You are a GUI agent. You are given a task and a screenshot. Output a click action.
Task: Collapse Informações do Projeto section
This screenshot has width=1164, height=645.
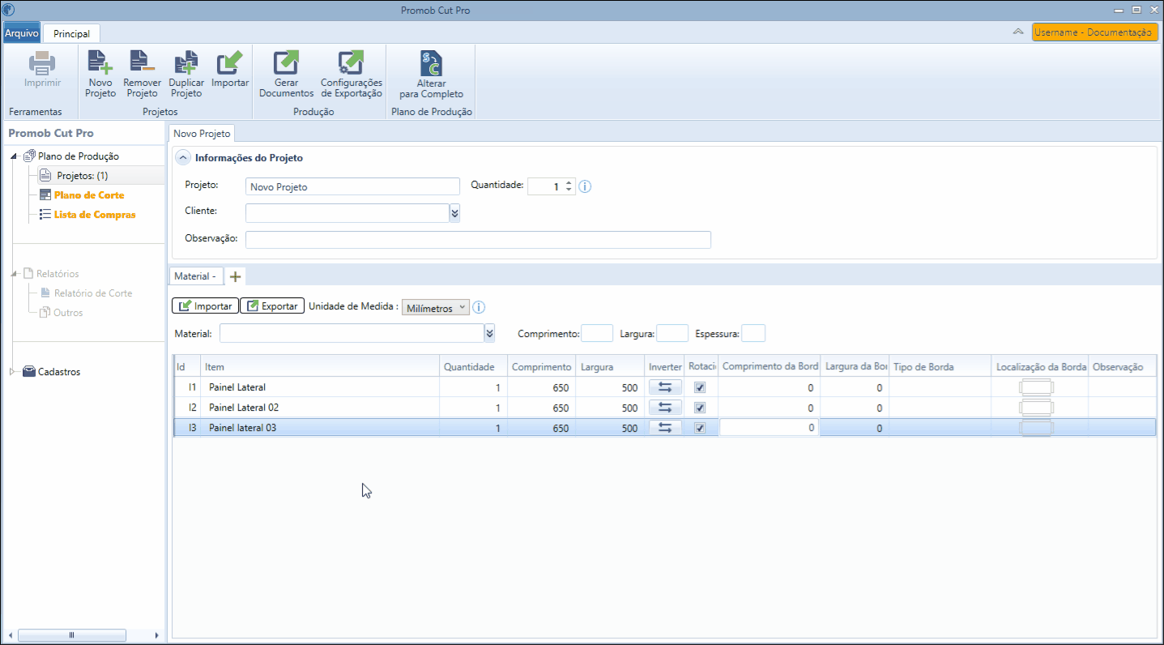point(183,157)
